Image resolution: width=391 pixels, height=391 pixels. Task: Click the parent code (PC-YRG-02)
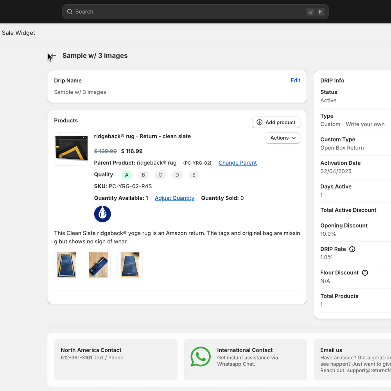(197, 163)
